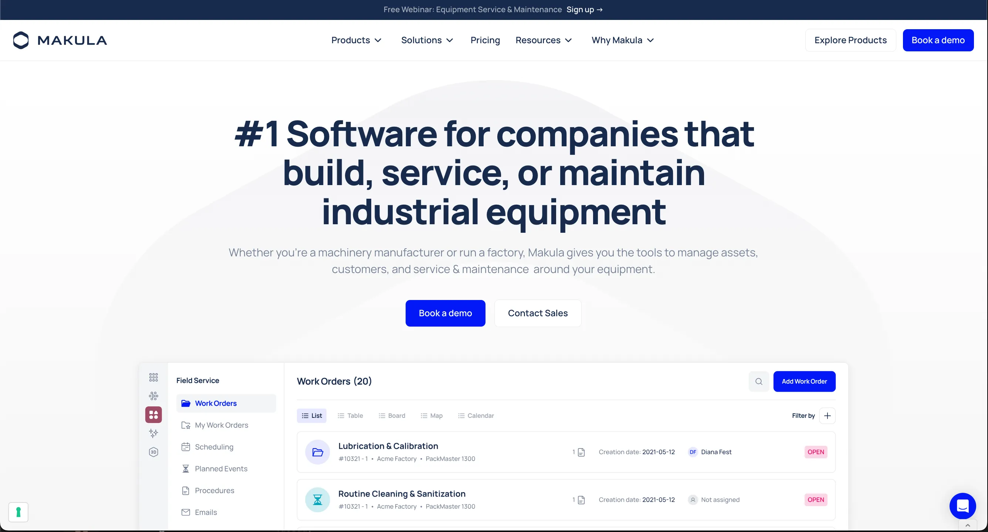Click the search magnifier in Work Orders

(759, 381)
